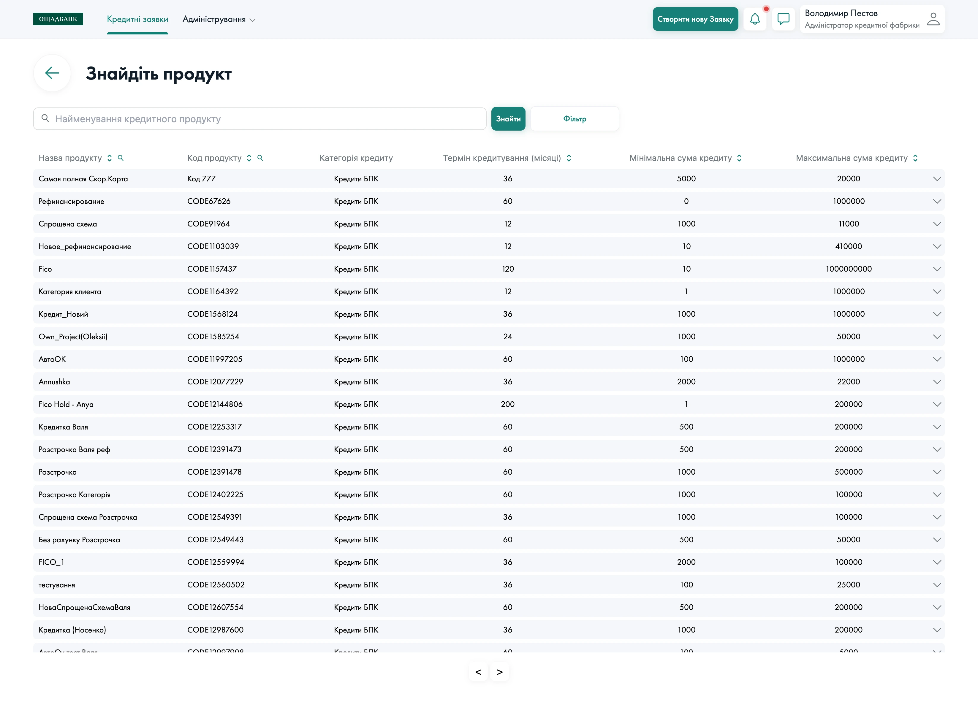The image size is (978, 710).
Task: Click search icon in Код продукту column
Action: [260, 158]
